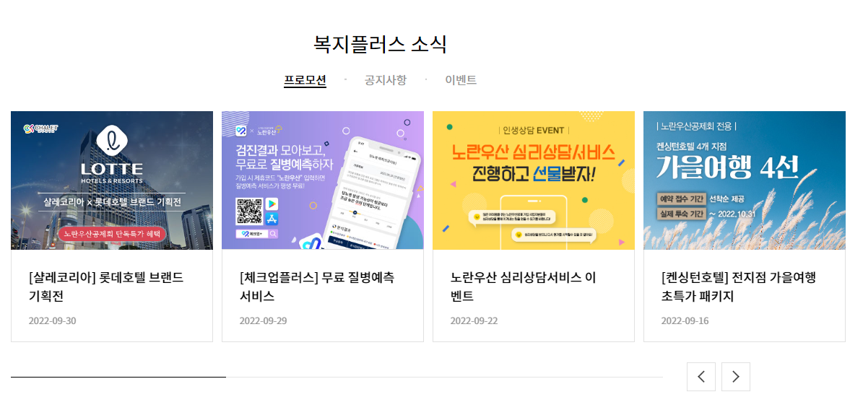
Task: Open the 이벤트 tab
Action: point(461,80)
